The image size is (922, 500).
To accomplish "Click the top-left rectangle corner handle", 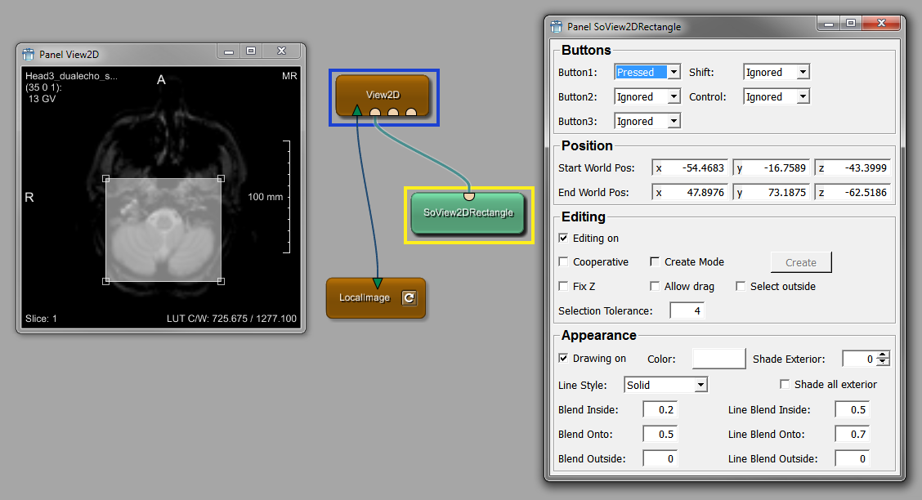I will point(106,178).
